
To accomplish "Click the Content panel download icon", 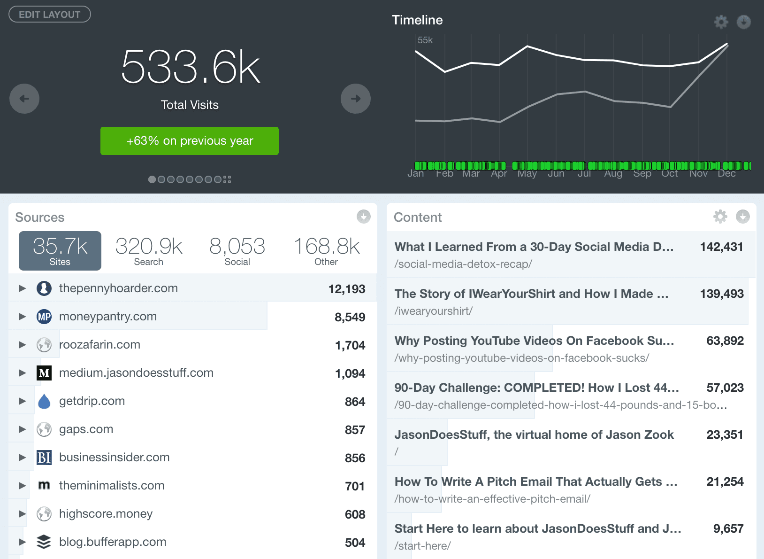I will tap(743, 217).
